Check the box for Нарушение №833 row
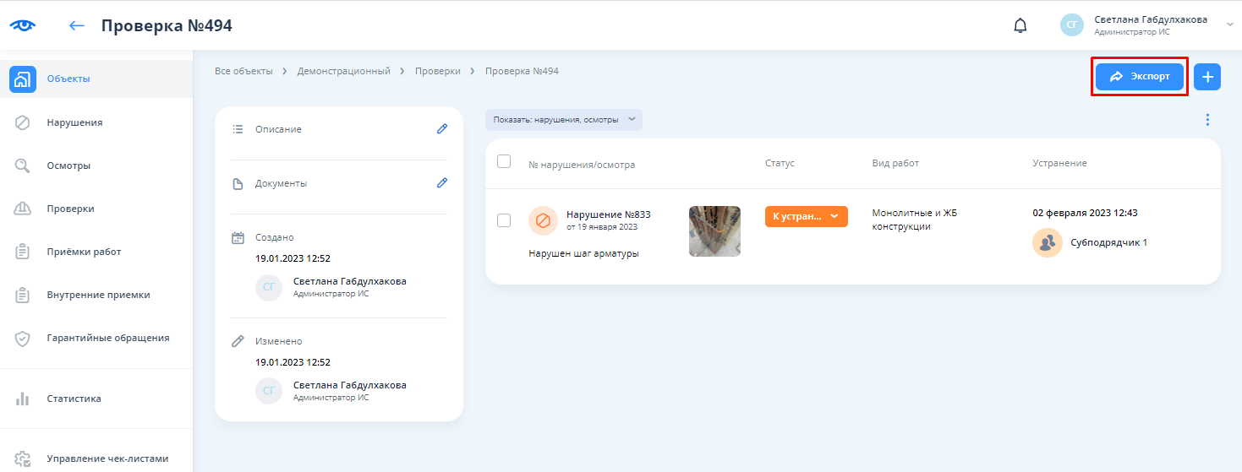The image size is (1242, 472). click(504, 220)
